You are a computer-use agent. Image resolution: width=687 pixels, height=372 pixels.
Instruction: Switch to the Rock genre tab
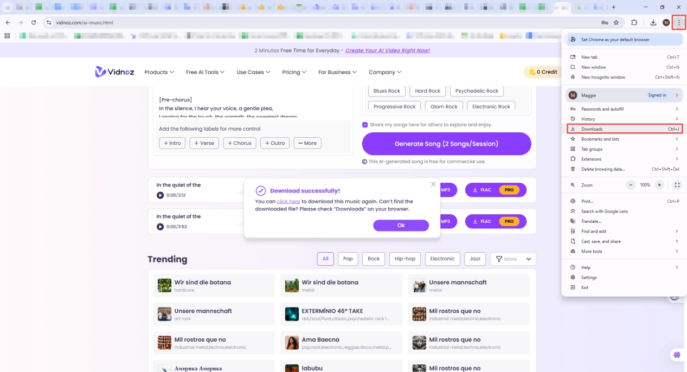click(x=373, y=259)
